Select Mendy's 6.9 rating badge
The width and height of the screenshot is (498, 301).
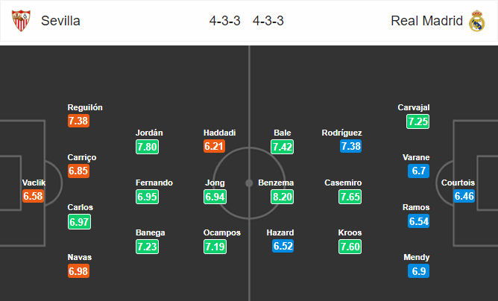[x=417, y=271]
